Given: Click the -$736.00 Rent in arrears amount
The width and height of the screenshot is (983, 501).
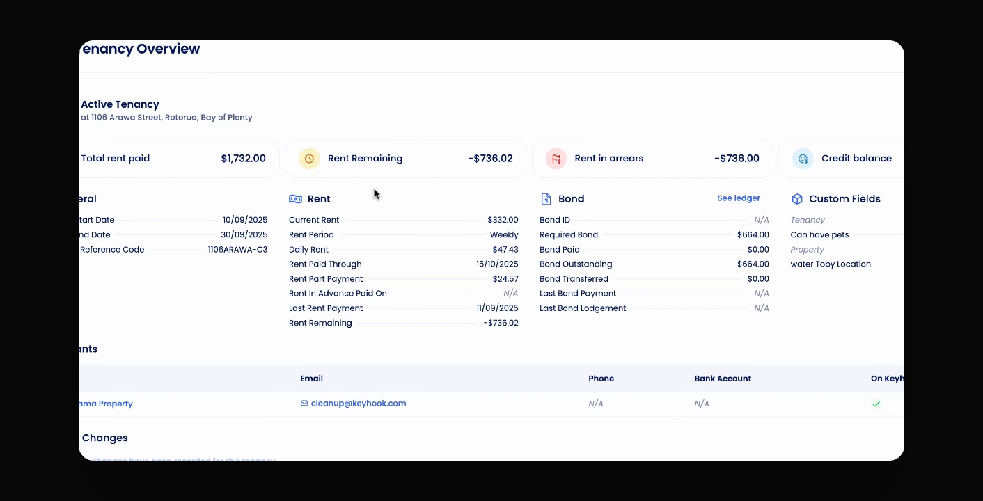Looking at the screenshot, I should coord(737,159).
